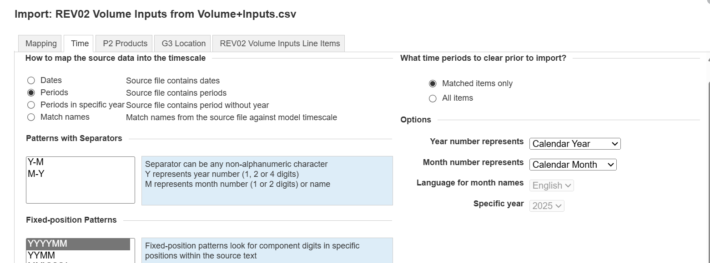The height and width of the screenshot is (263, 710).
Task: Select the Match names radio button
Action: pos(31,117)
